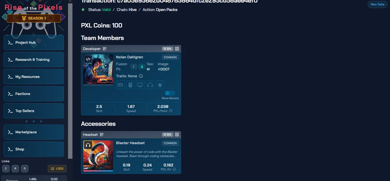
Task: Open Research & Training section
Action: point(34,60)
